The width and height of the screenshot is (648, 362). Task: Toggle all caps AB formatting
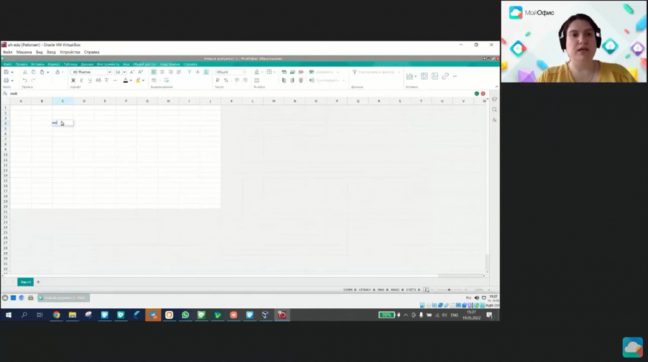point(98,80)
